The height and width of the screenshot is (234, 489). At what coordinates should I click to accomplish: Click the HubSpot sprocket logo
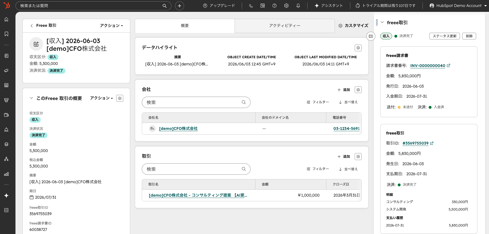(x=7, y=5)
